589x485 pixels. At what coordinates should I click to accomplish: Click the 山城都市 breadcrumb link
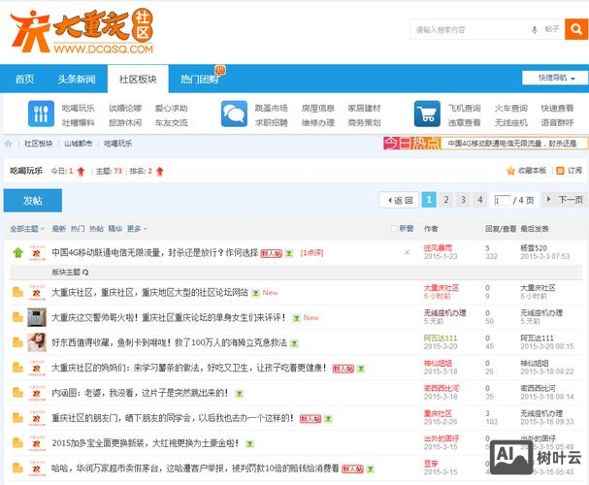tap(79, 144)
